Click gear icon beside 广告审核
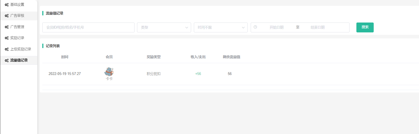 (7, 16)
